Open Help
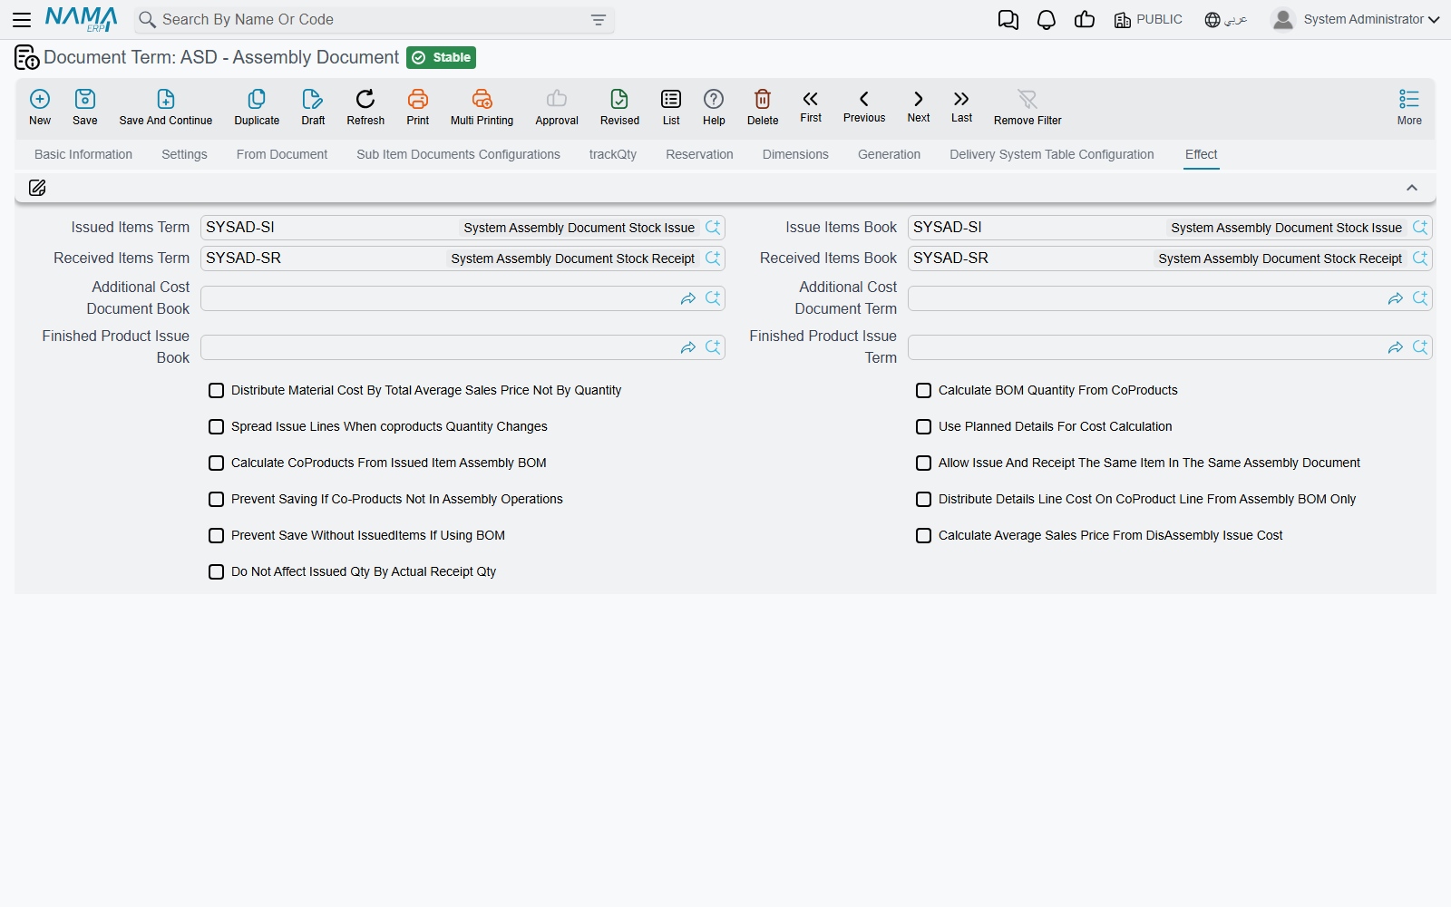This screenshot has height=907, width=1451. click(x=714, y=106)
